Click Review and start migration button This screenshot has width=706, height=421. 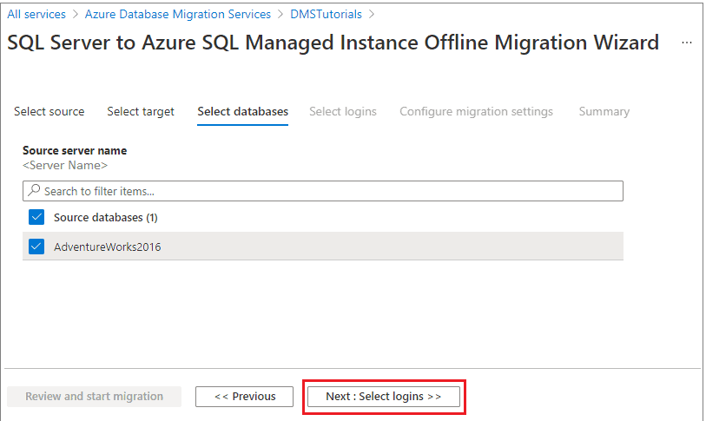(x=94, y=397)
